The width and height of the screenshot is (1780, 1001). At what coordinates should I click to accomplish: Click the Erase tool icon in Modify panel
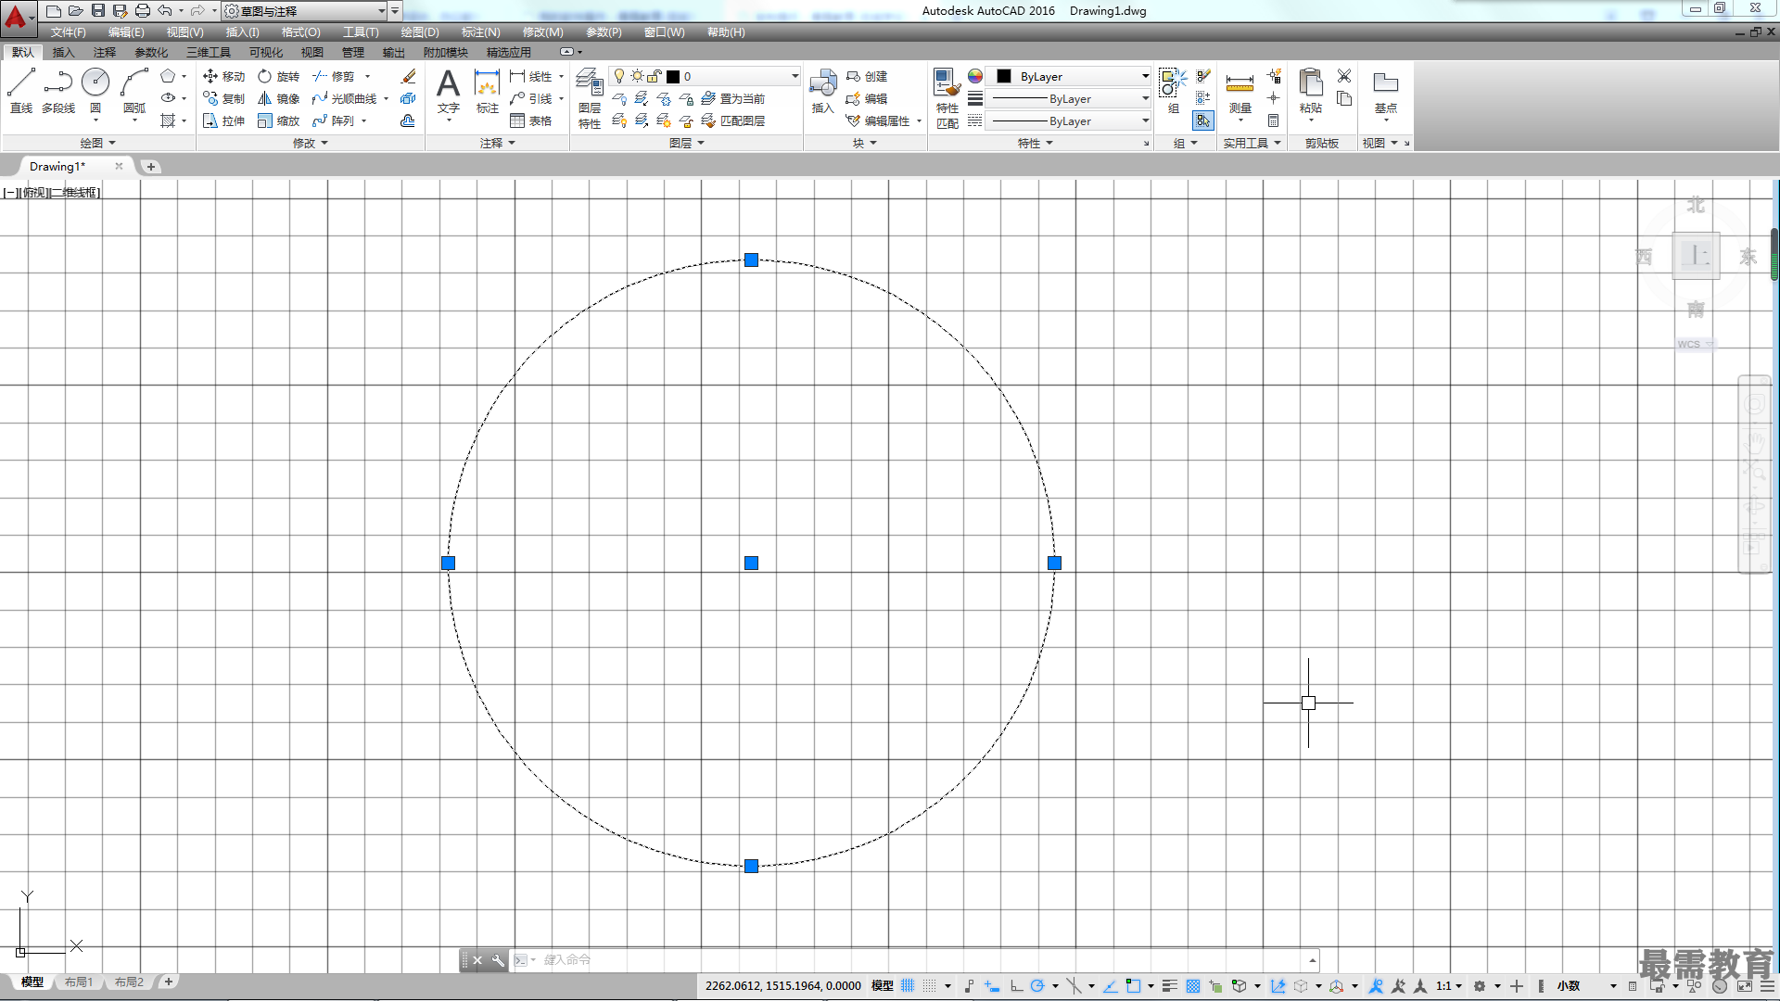click(x=408, y=76)
